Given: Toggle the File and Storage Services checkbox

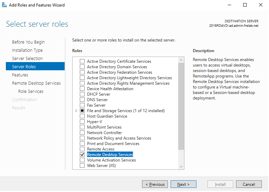Looking at the screenshot, I should tap(82, 111).
